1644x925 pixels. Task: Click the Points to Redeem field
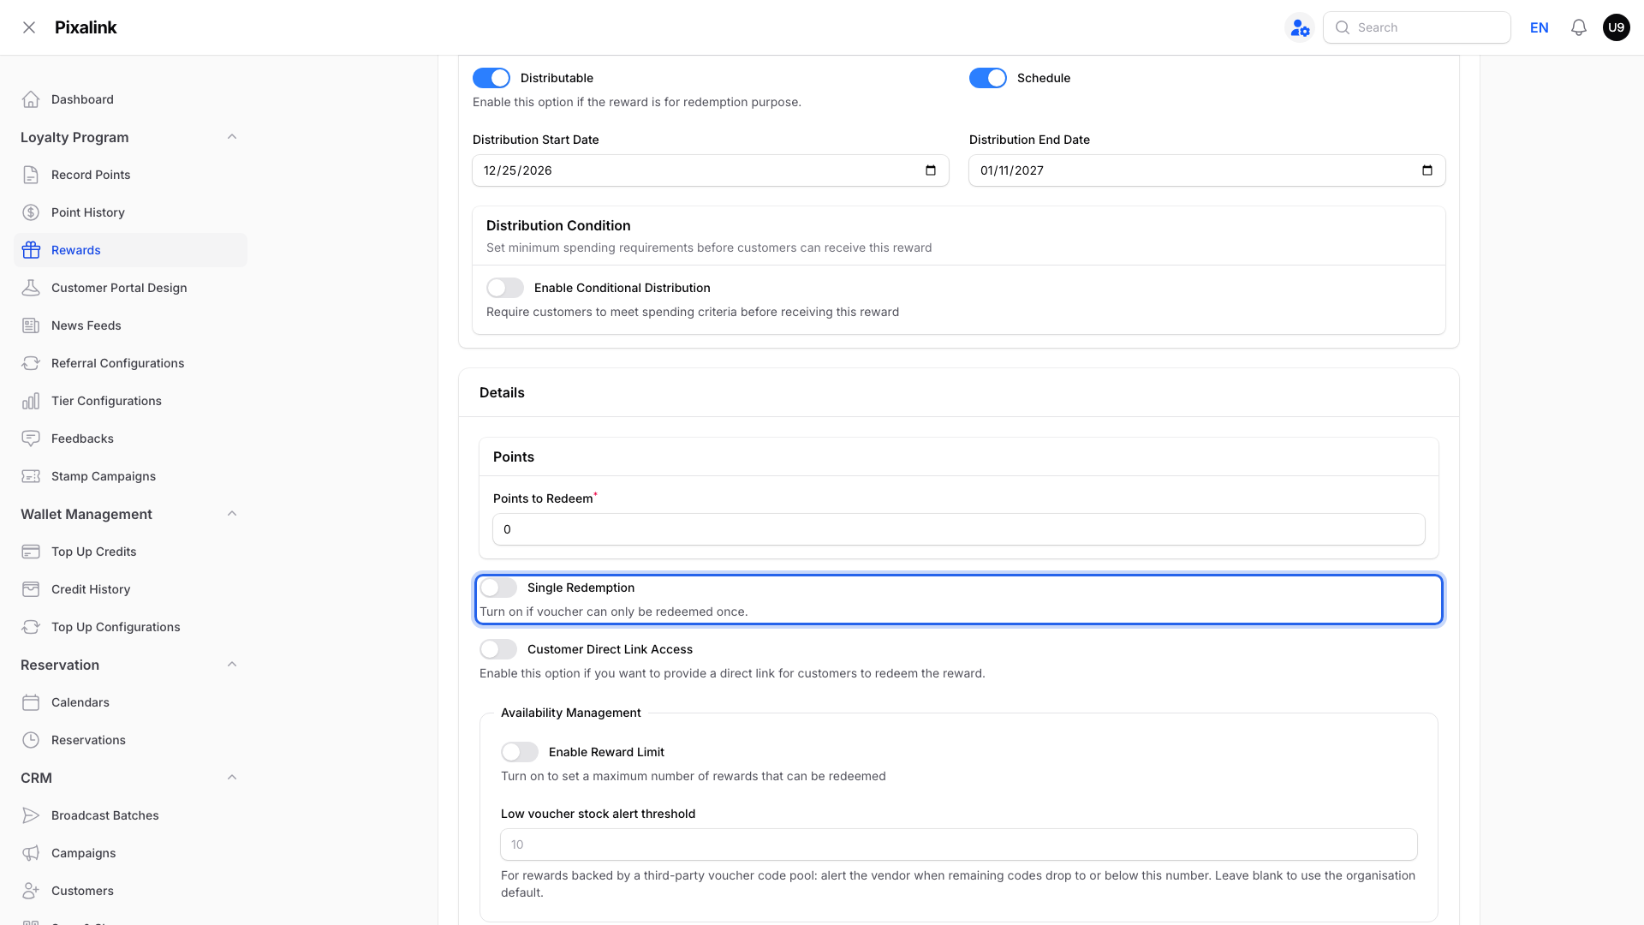959,529
